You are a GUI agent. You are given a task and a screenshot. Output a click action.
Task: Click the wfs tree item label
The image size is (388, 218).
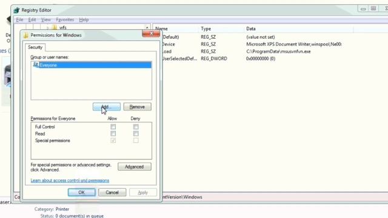click(63, 27)
